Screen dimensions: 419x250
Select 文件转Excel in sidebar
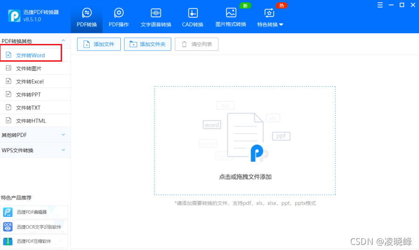click(35, 81)
